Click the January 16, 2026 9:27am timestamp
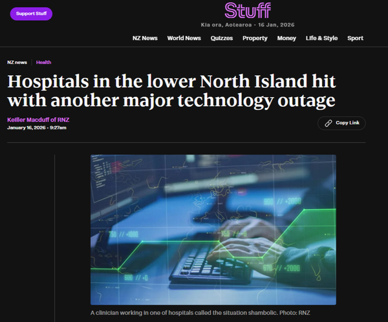 (x=37, y=128)
